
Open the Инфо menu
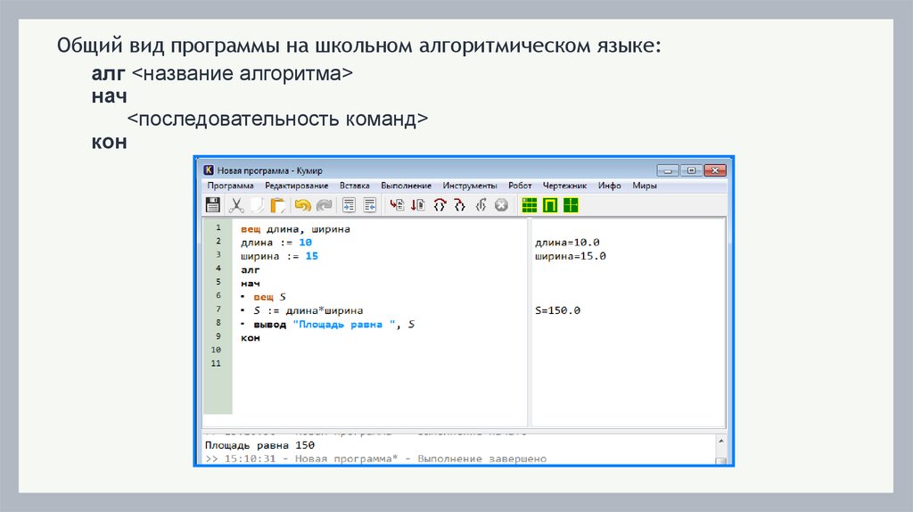pyautogui.click(x=610, y=186)
